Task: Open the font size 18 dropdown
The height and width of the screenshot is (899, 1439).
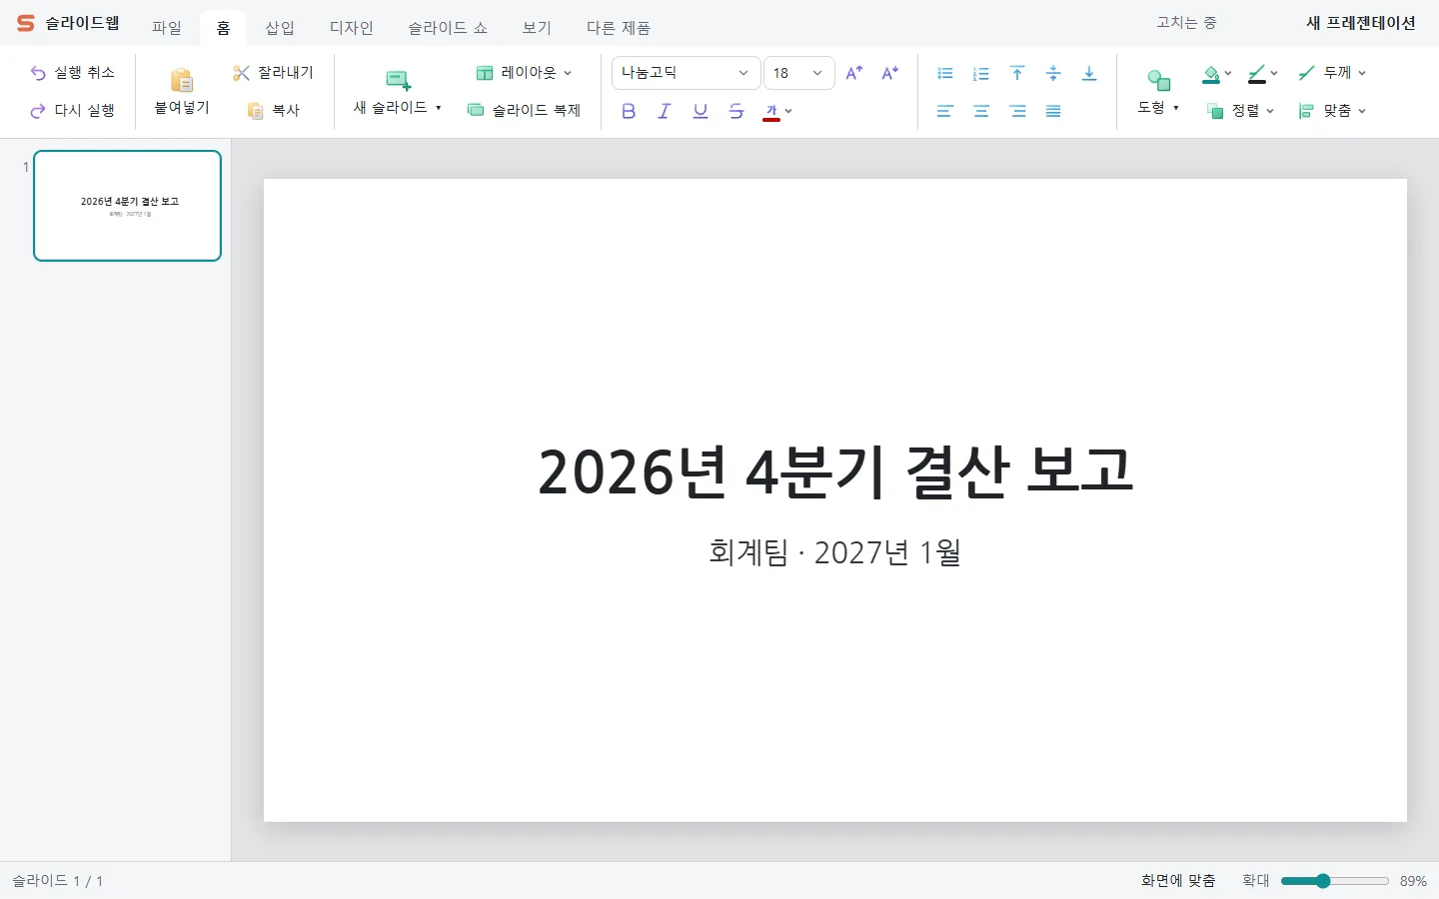Action: [x=799, y=73]
